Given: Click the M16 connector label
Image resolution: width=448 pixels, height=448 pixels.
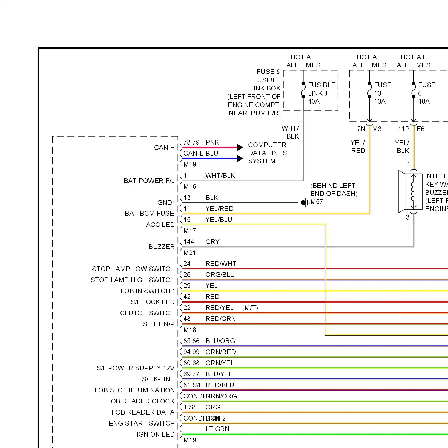Looking at the screenshot, I should [190, 186].
